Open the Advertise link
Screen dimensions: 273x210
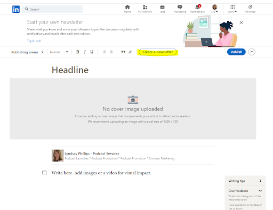(x=250, y=9)
